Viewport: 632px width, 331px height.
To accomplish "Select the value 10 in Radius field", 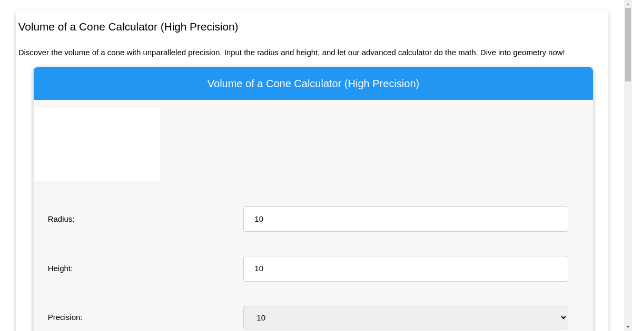I will click(259, 219).
